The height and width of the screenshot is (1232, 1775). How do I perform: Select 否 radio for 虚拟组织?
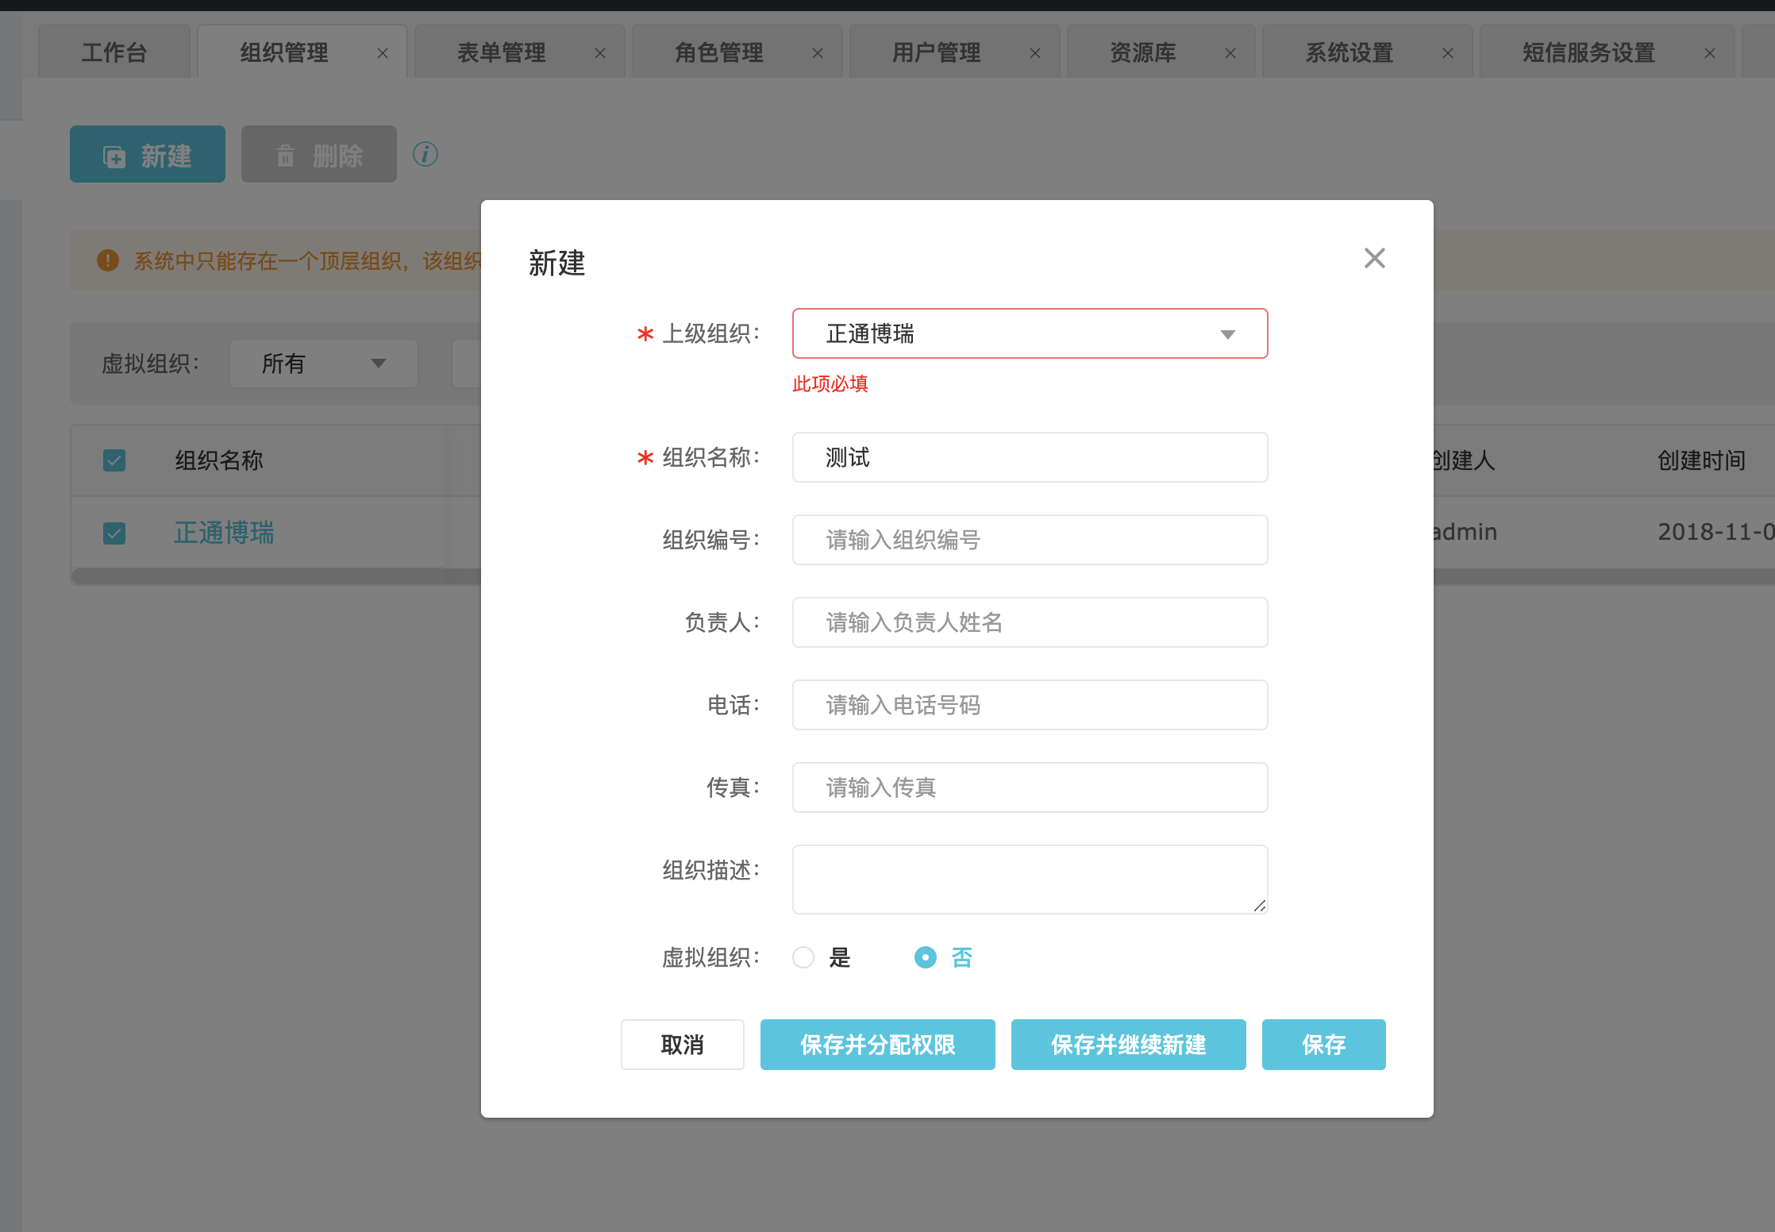pyautogui.click(x=926, y=957)
